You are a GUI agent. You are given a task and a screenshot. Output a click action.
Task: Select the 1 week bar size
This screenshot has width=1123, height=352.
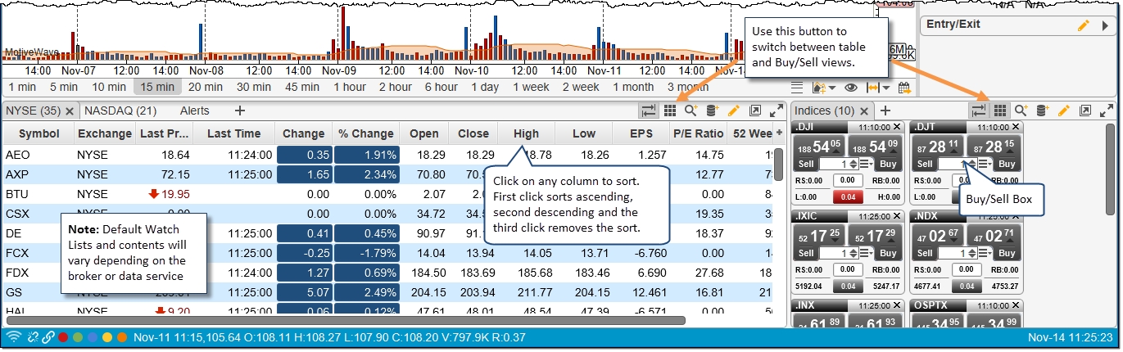(532, 87)
